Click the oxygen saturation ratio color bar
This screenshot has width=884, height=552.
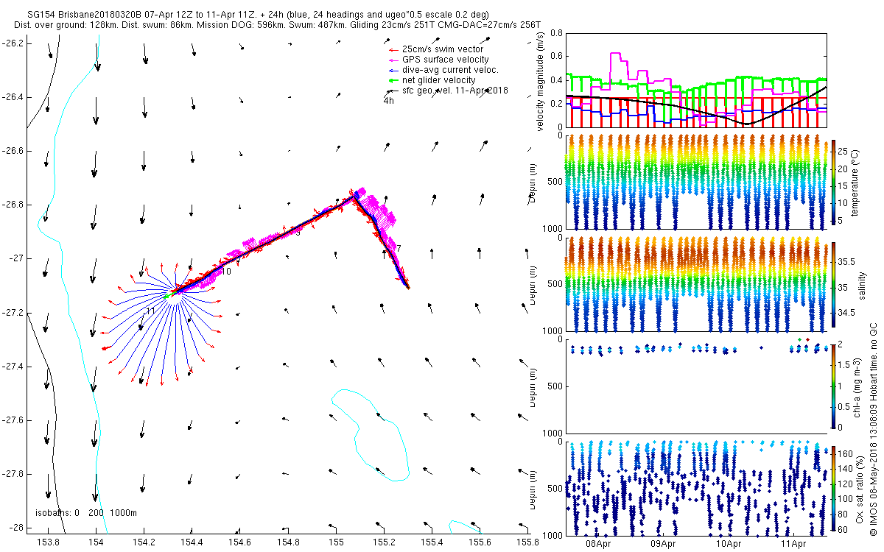click(x=834, y=488)
